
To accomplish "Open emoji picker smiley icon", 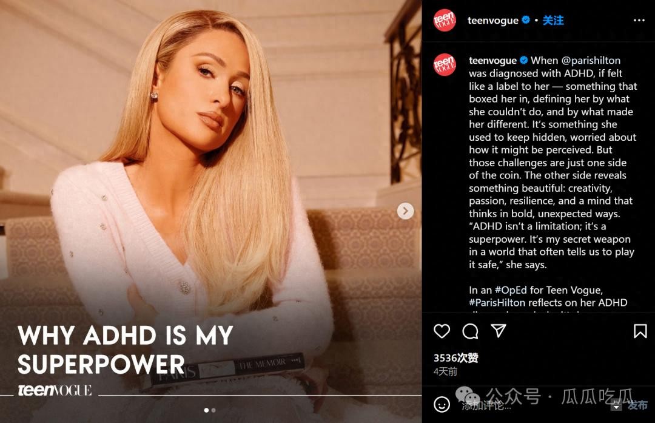I will click(x=442, y=404).
